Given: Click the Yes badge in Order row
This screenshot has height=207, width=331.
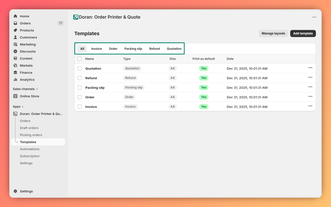Looking at the screenshot, I should [x=204, y=97].
